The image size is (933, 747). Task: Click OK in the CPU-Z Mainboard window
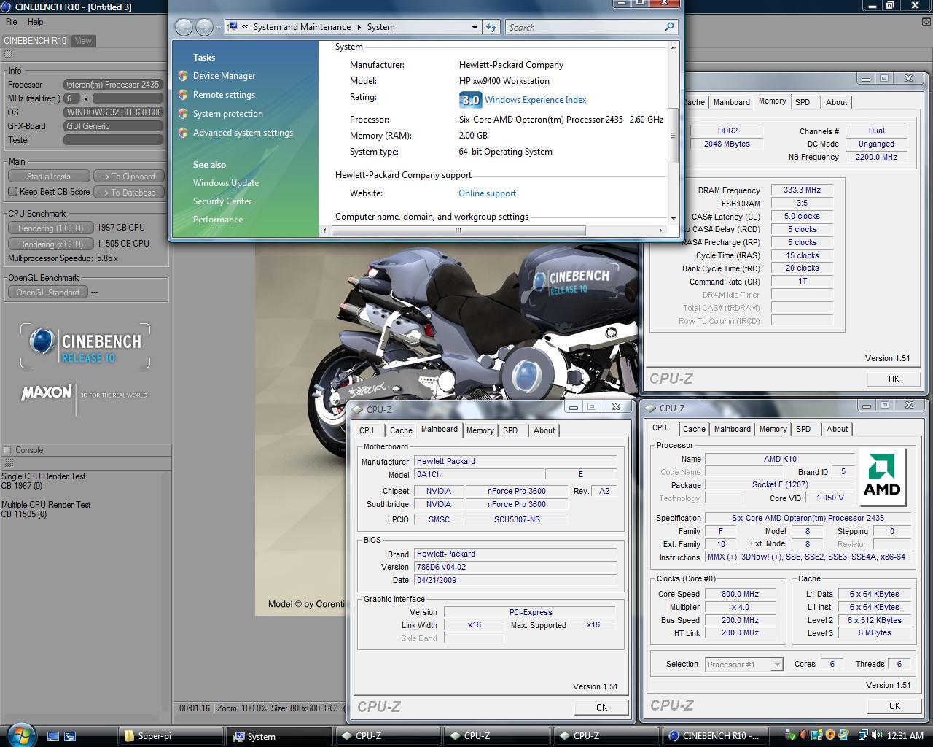coord(601,707)
